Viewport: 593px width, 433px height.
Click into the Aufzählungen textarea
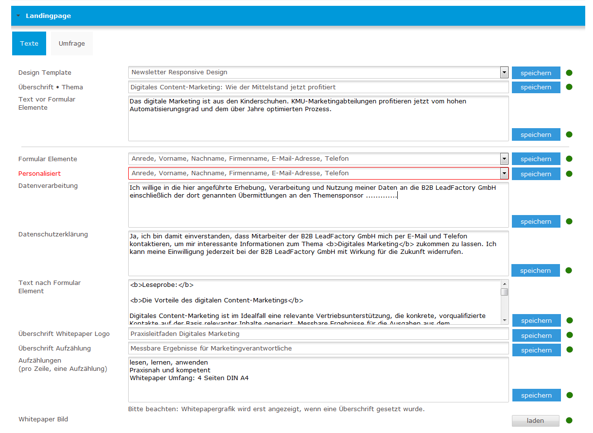pos(319,380)
